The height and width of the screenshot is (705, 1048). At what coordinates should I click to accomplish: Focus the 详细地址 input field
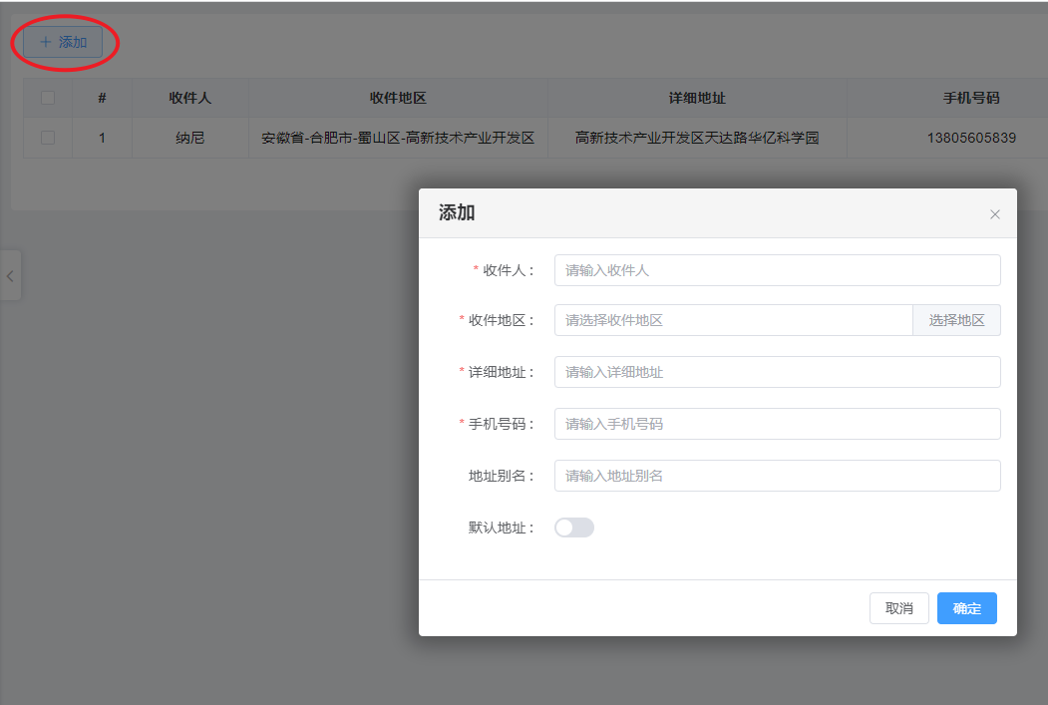[778, 372]
